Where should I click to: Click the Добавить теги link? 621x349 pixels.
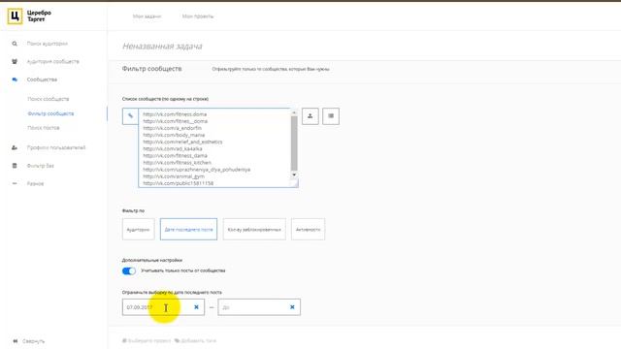[196, 340]
